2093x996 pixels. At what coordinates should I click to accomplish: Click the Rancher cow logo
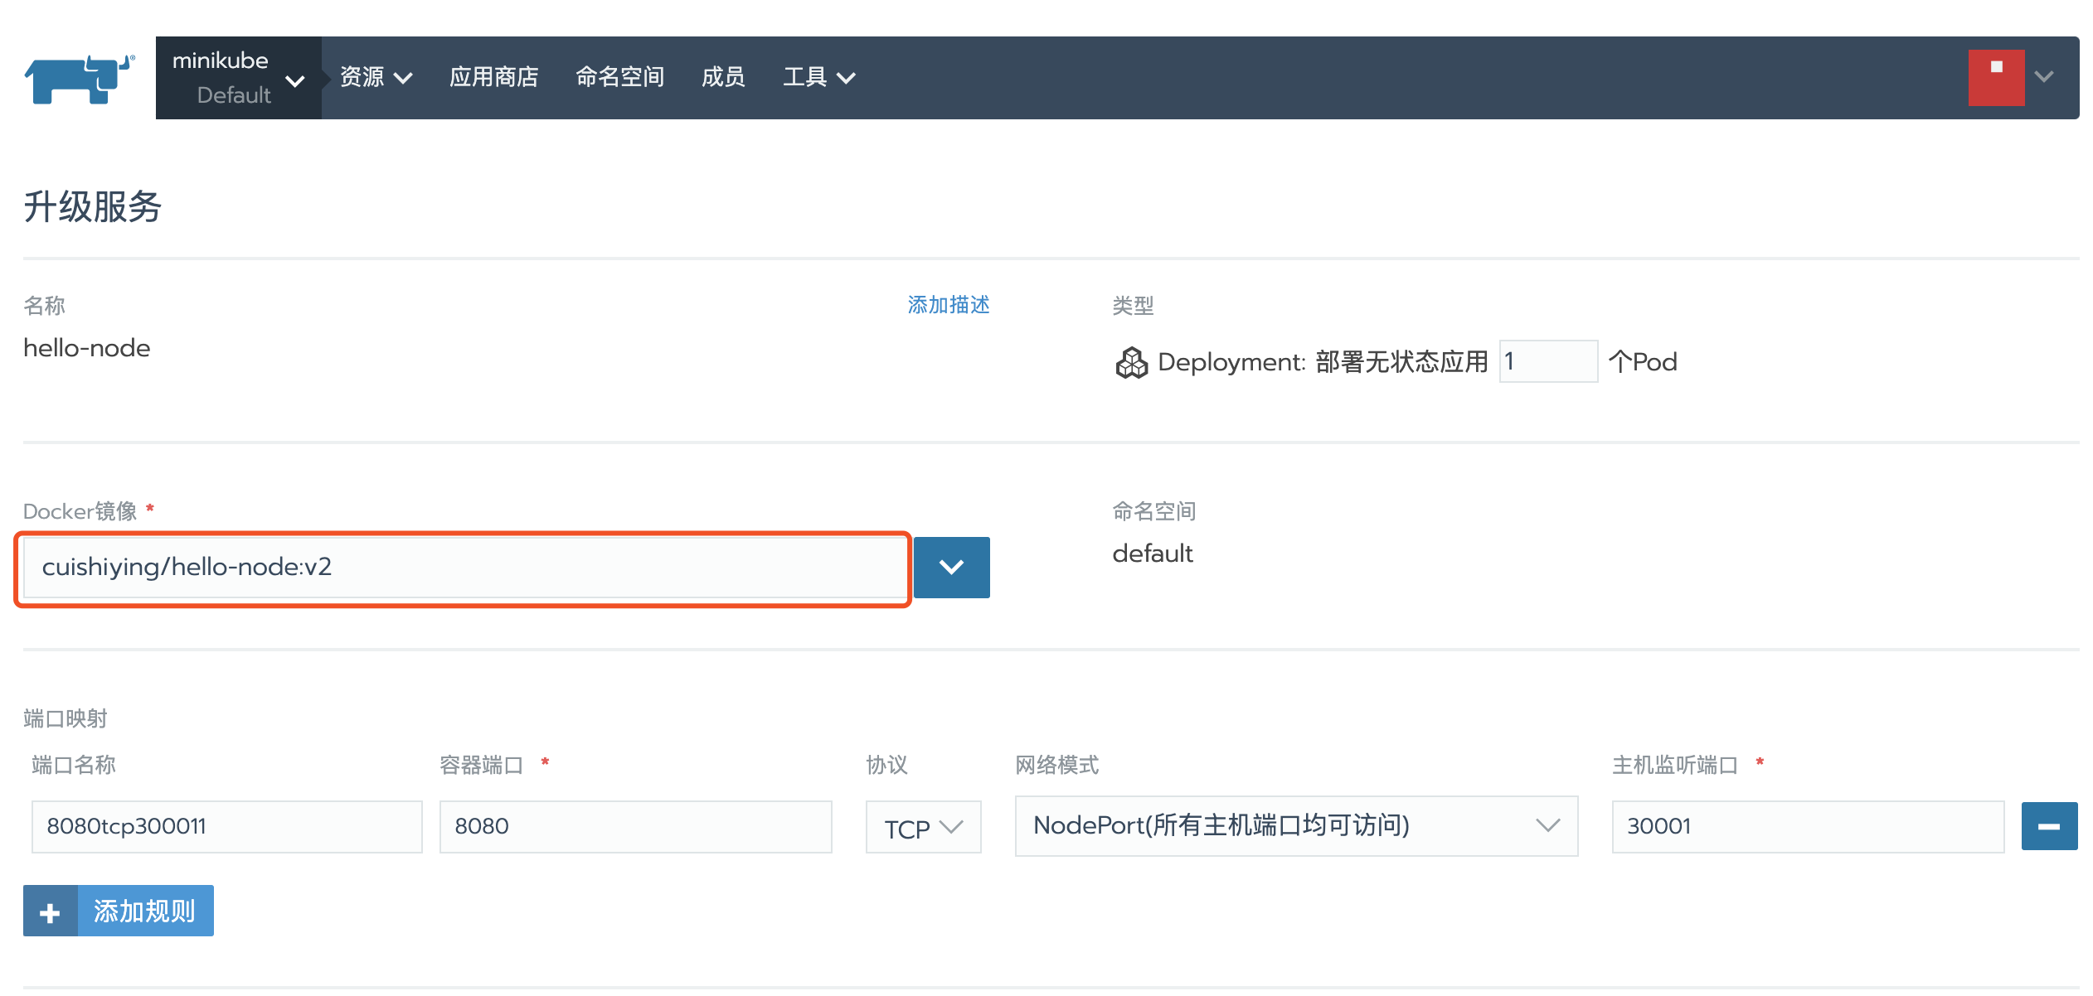(80, 78)
